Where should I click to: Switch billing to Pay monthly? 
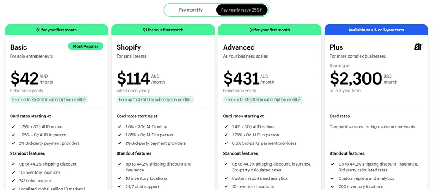point(191,10)
